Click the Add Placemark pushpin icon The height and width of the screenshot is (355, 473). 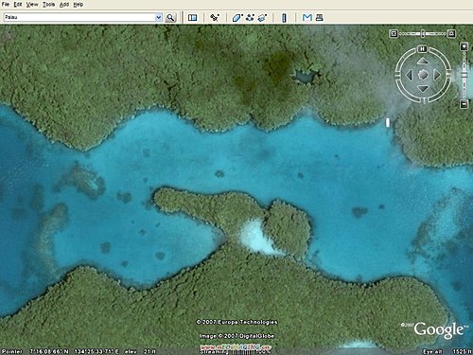click(x=215, y=18)
